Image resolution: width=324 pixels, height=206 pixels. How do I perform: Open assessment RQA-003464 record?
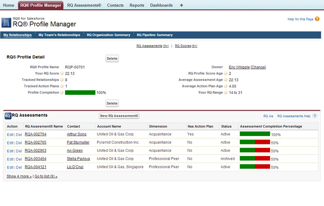36,159
